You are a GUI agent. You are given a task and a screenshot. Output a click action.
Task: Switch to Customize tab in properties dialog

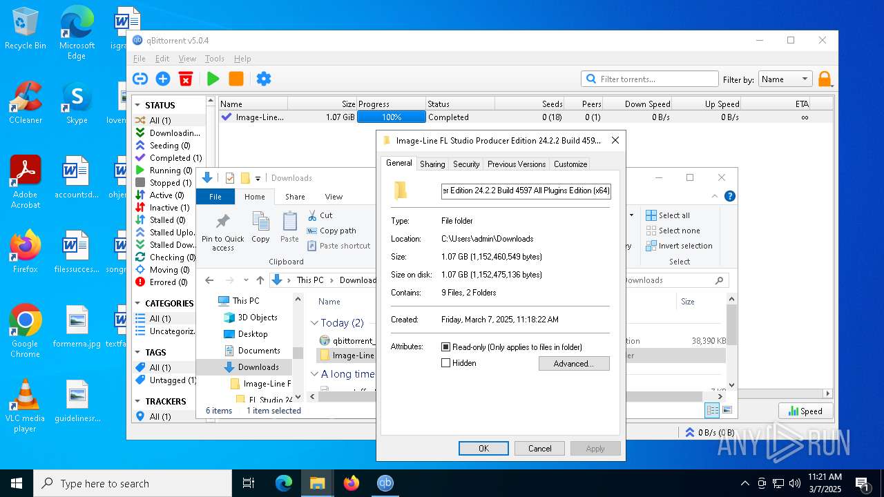pos(570,164)
